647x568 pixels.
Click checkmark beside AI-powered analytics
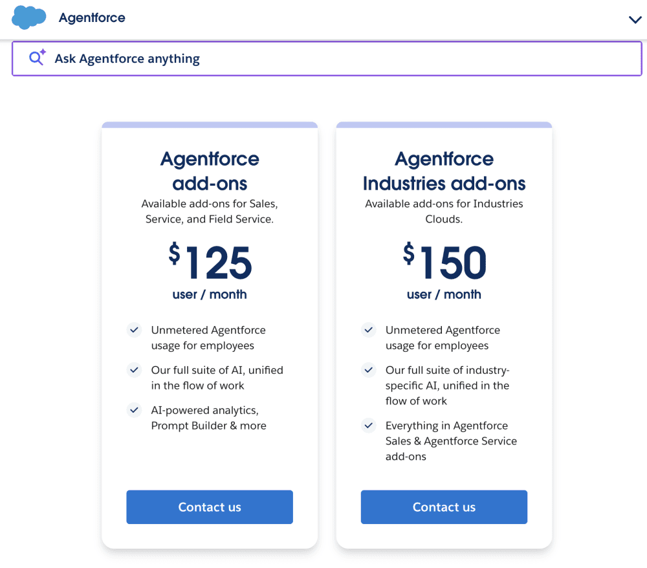tap(134, 410)
